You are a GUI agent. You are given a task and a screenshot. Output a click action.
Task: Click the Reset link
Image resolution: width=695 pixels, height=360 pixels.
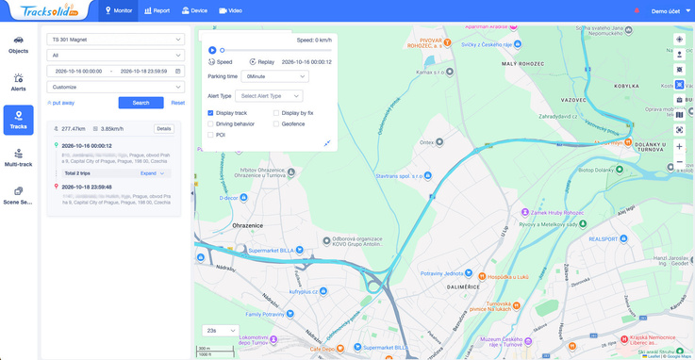tap(177, 103)
